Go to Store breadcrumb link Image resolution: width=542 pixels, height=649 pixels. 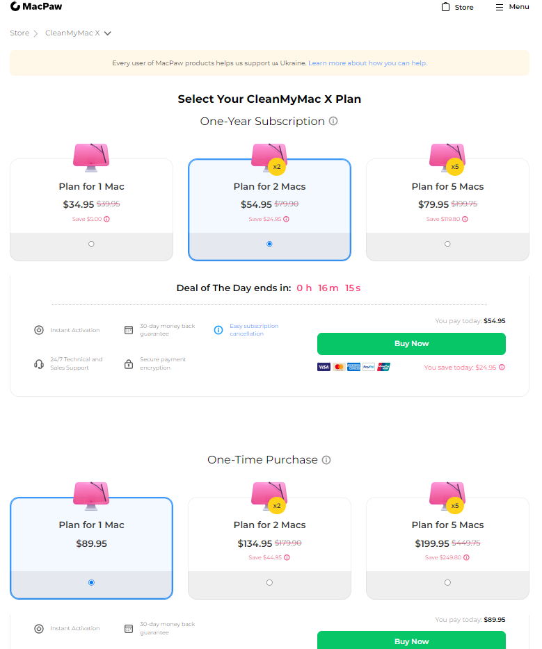(x=19, y=33)
